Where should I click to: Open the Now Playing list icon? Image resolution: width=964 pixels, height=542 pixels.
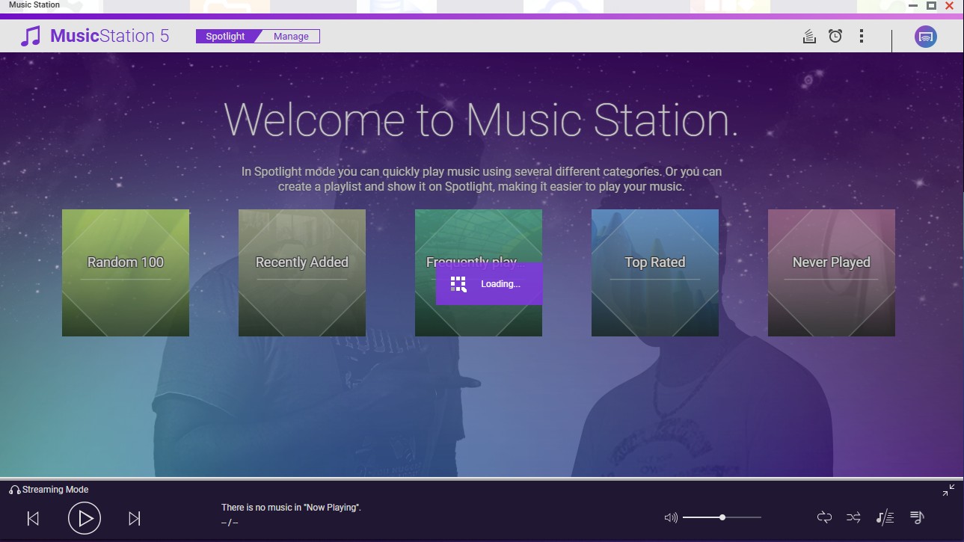tap(917, 517)
